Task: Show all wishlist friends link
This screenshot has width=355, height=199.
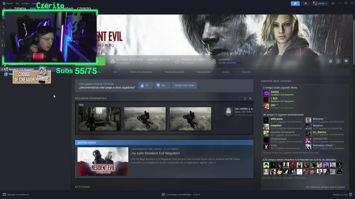Action: point(284,178)
